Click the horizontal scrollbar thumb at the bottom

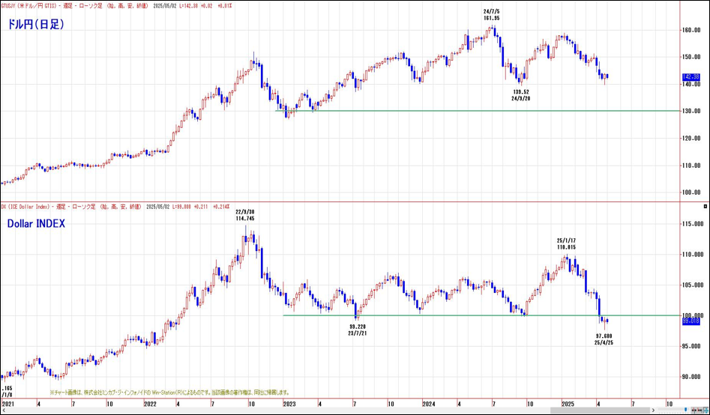(600, 410)
